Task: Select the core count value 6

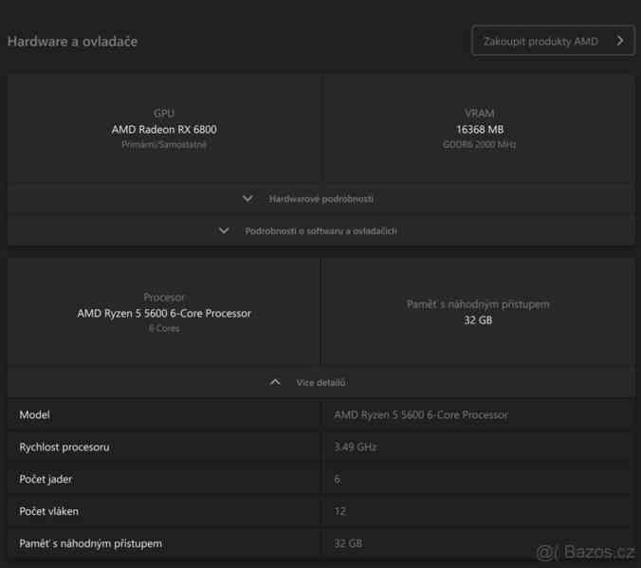Action: tap(338, 479)
